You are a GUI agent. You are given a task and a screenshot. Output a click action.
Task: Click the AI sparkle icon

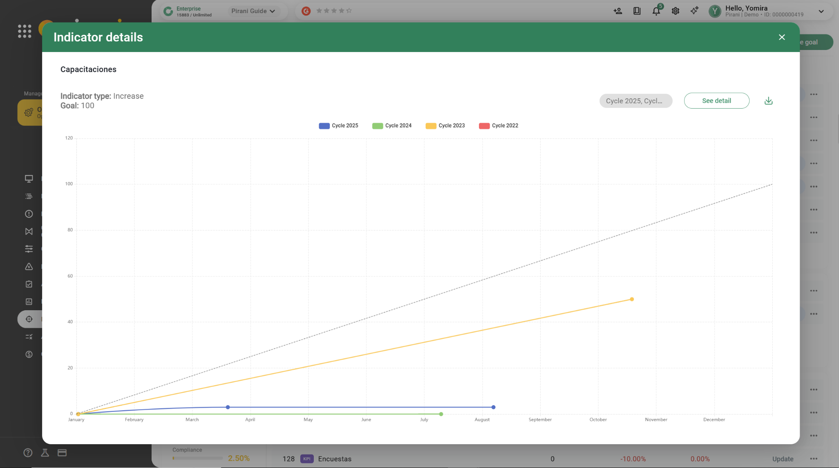(x=694, y=11)
